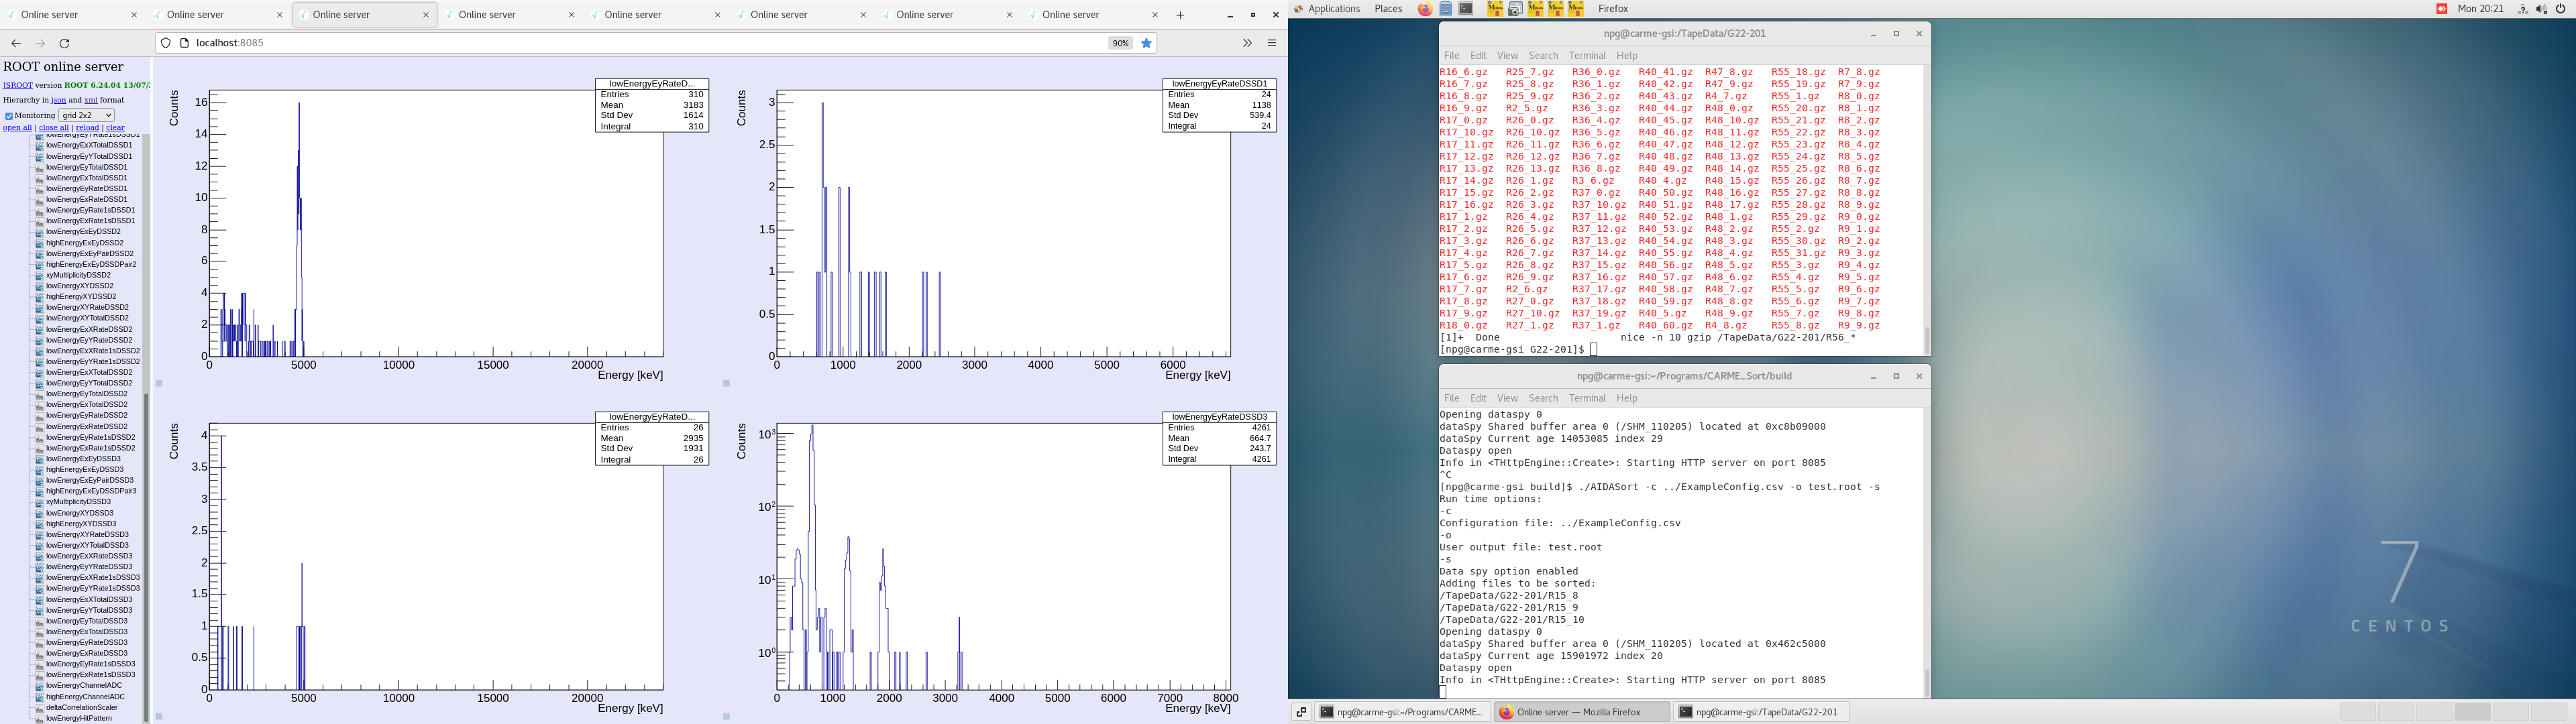Click the workspace switcher icon in bottom panel
The height and width of the screenshot is (724, 2576).
1301,712
